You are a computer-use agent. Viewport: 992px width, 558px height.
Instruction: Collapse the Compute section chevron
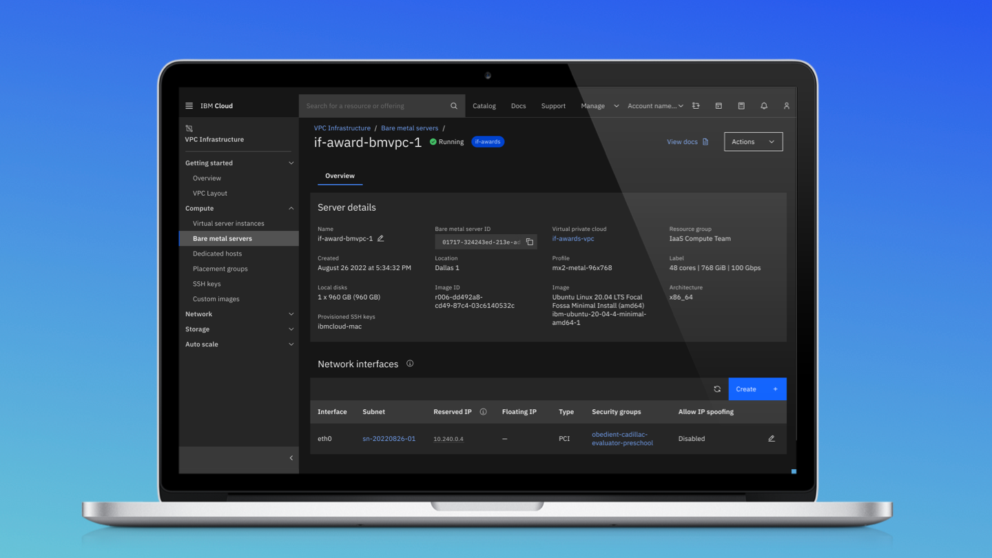tap(293, 208)
